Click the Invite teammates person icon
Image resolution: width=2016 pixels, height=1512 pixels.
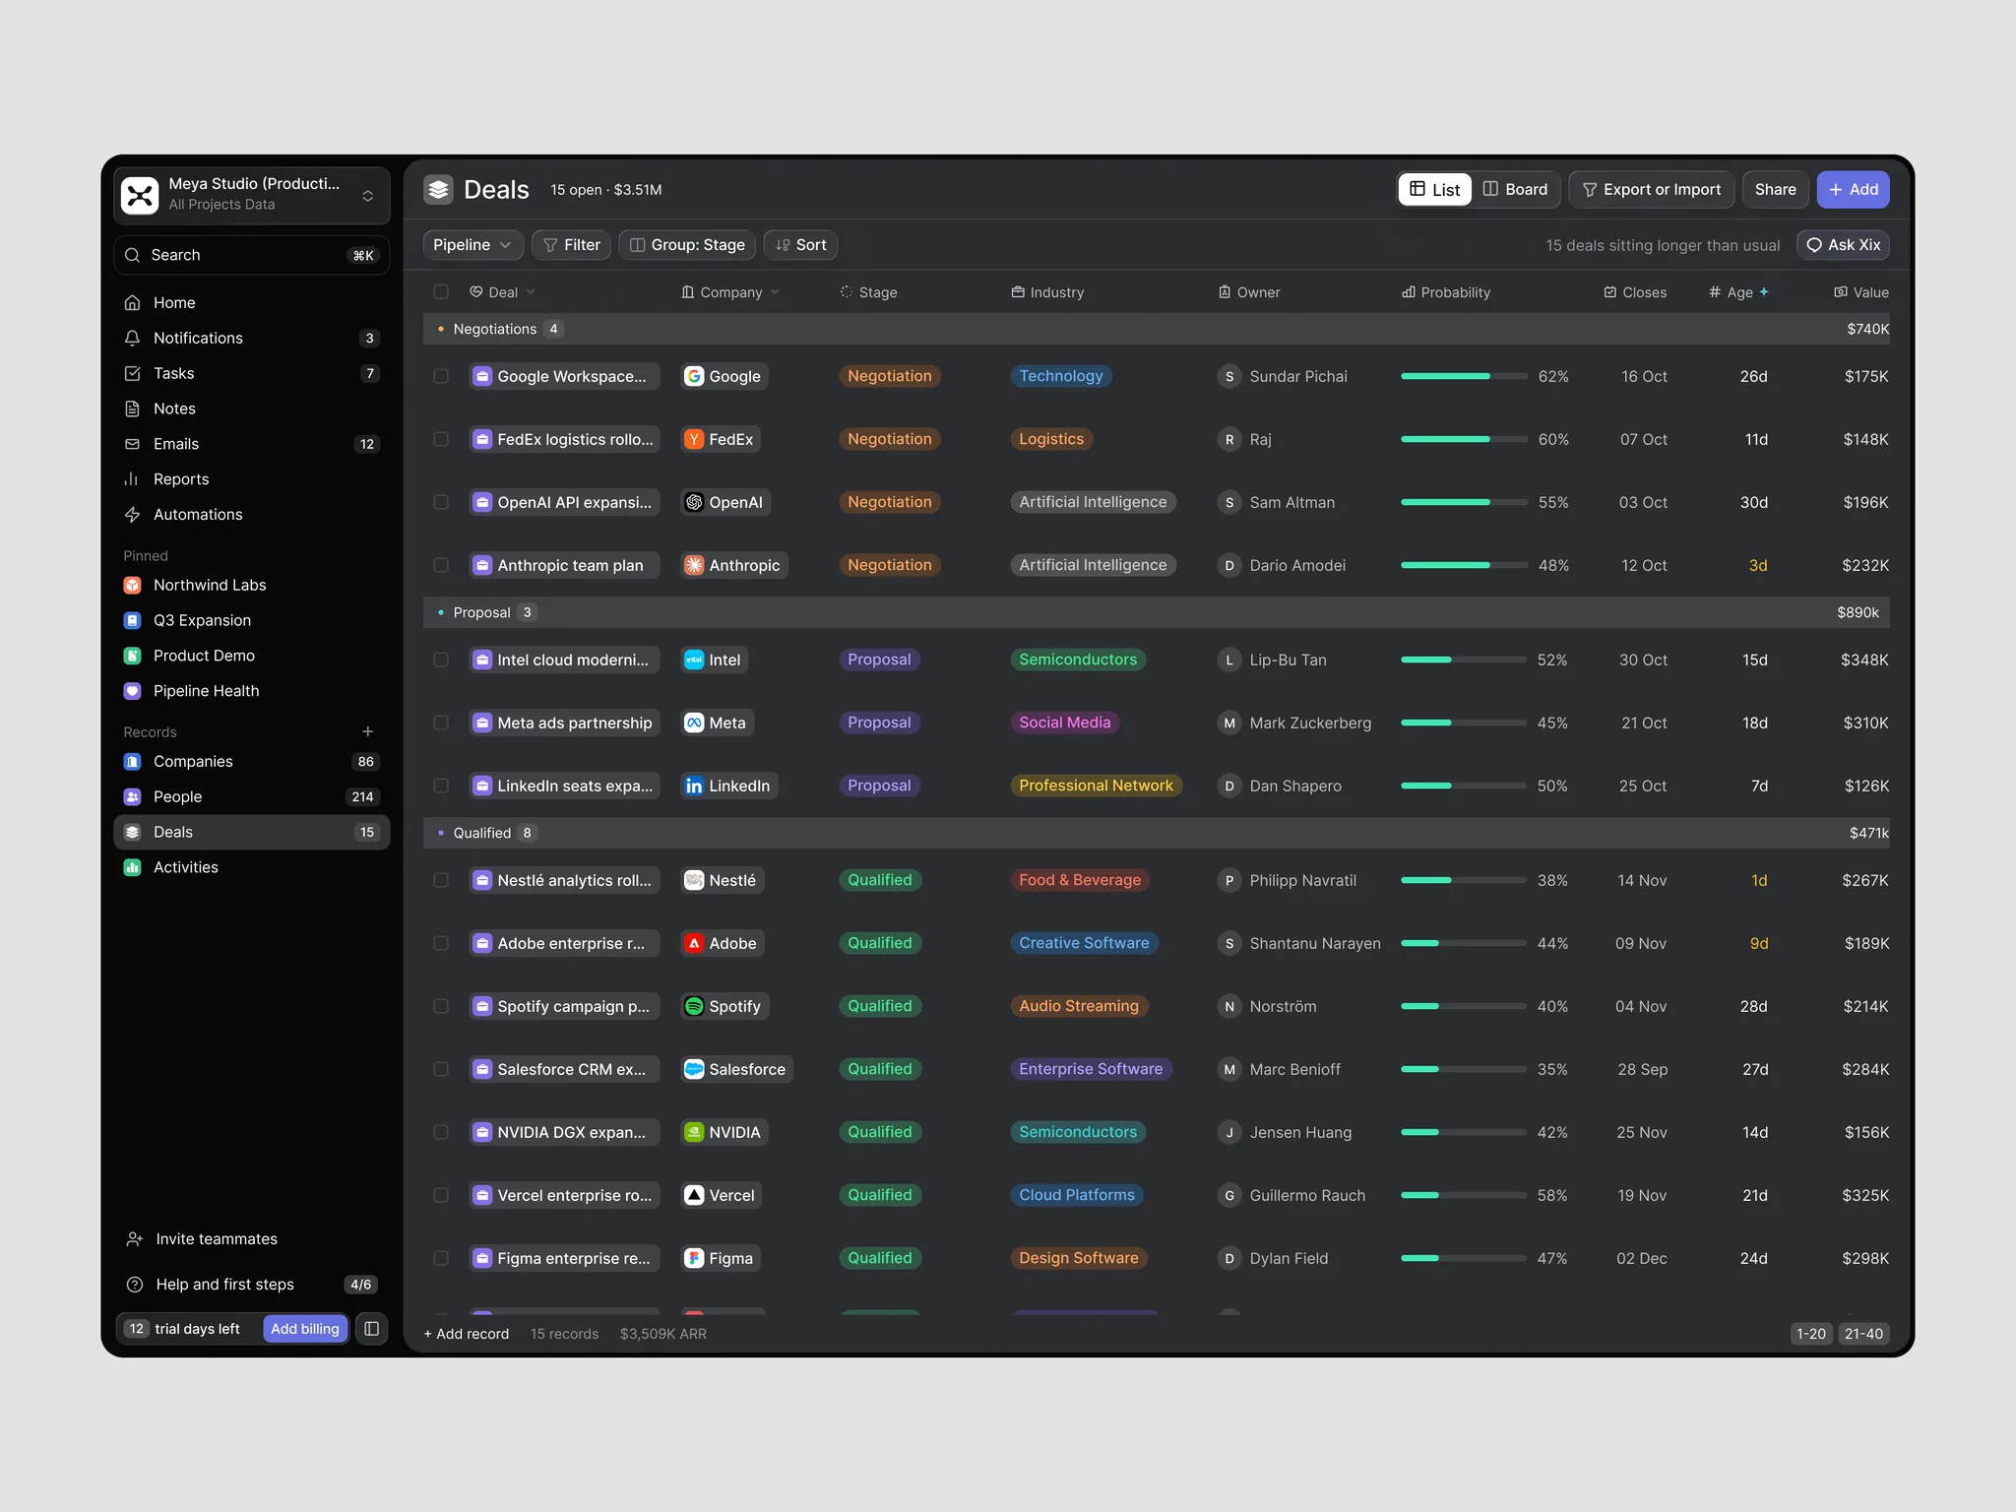(135, 1239)
